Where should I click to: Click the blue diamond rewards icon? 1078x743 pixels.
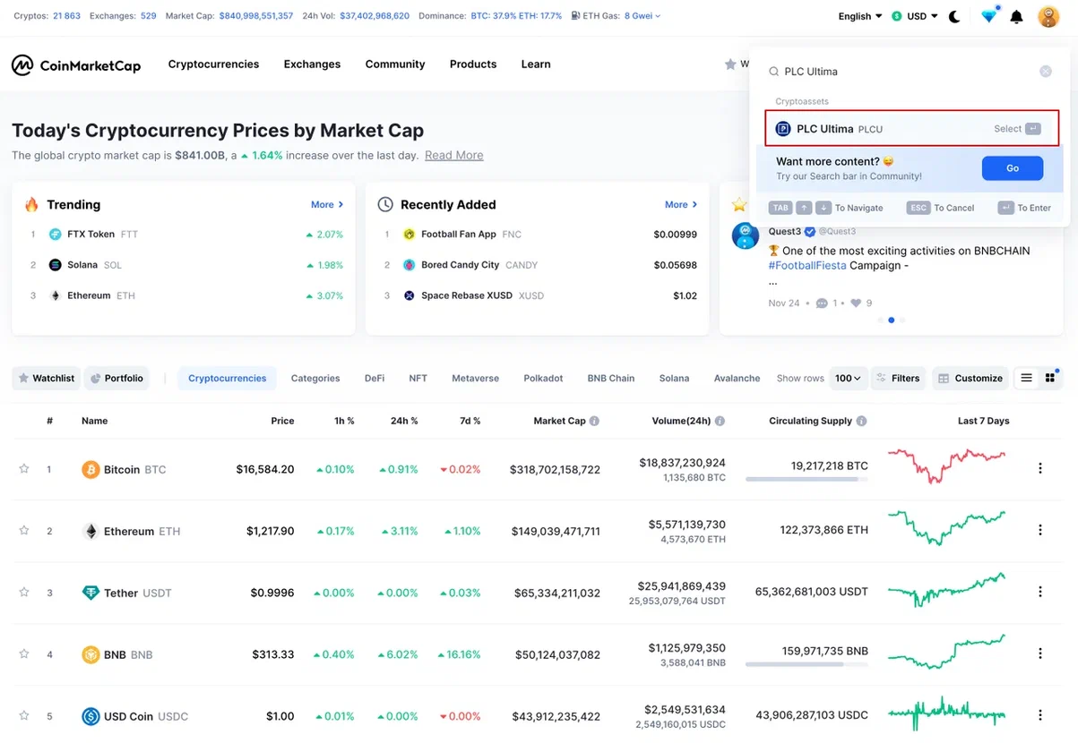(988, 16)
